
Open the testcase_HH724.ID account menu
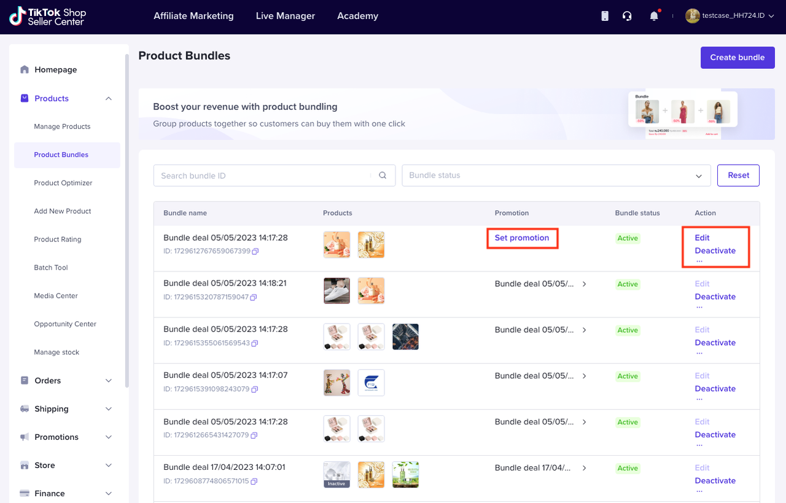click(730, 16)
